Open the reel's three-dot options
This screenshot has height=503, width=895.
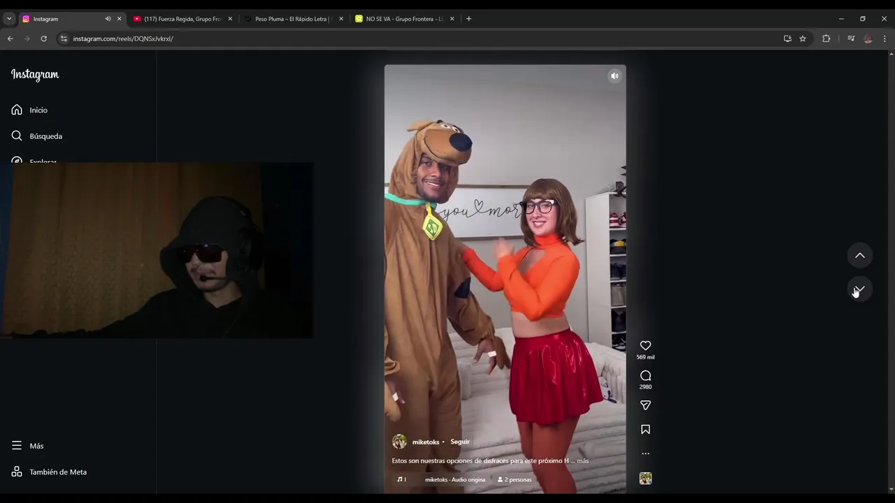coord(645,453)
